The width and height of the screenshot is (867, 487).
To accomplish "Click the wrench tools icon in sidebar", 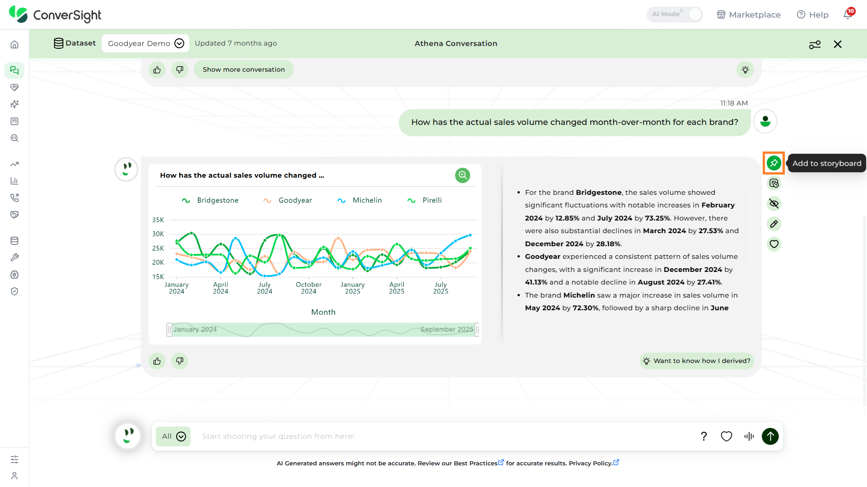I will click(14, 257).
